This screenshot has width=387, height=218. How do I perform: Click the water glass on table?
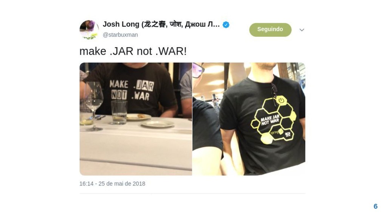coord(119,112)
